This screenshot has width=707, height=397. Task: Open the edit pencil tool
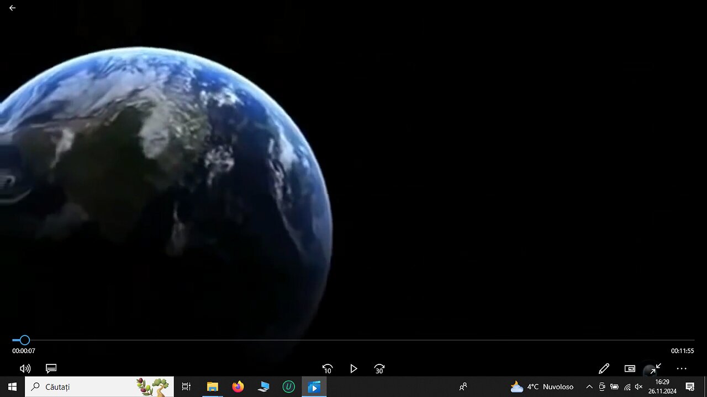click(x=604, y=368)
